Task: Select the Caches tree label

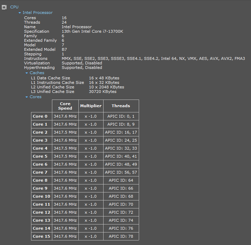Action: point(37,73)
